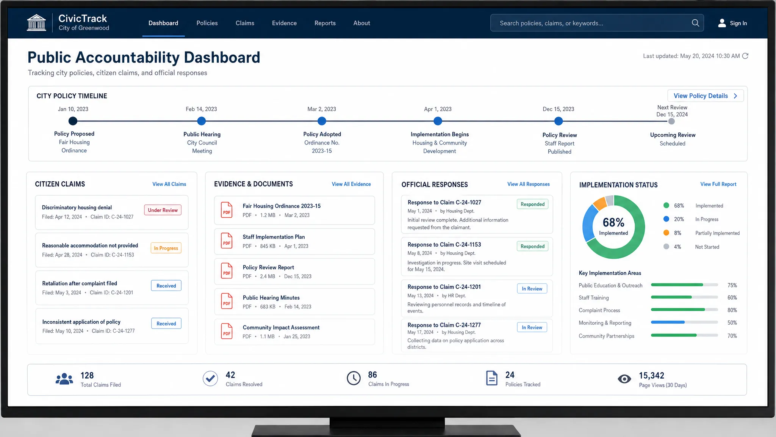
Task: Click the Total Claims Filed people icon
Action: tap(64, 379)
